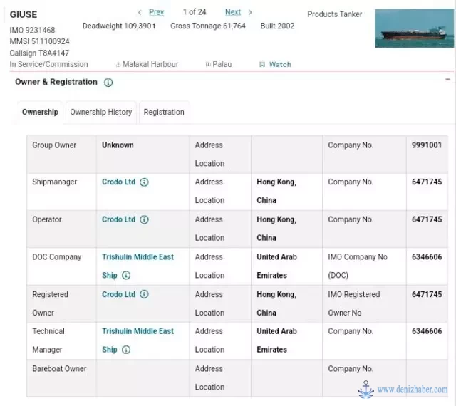Click the previous arrow chevron icon
The image size is (456, 406).
pos(140,12)
